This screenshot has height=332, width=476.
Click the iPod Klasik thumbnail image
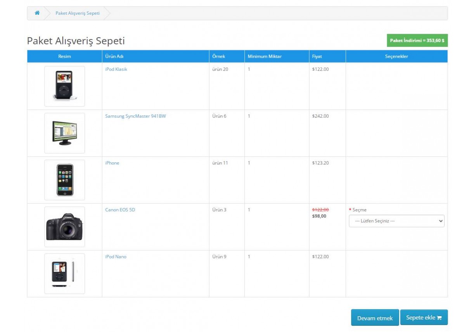64,86
